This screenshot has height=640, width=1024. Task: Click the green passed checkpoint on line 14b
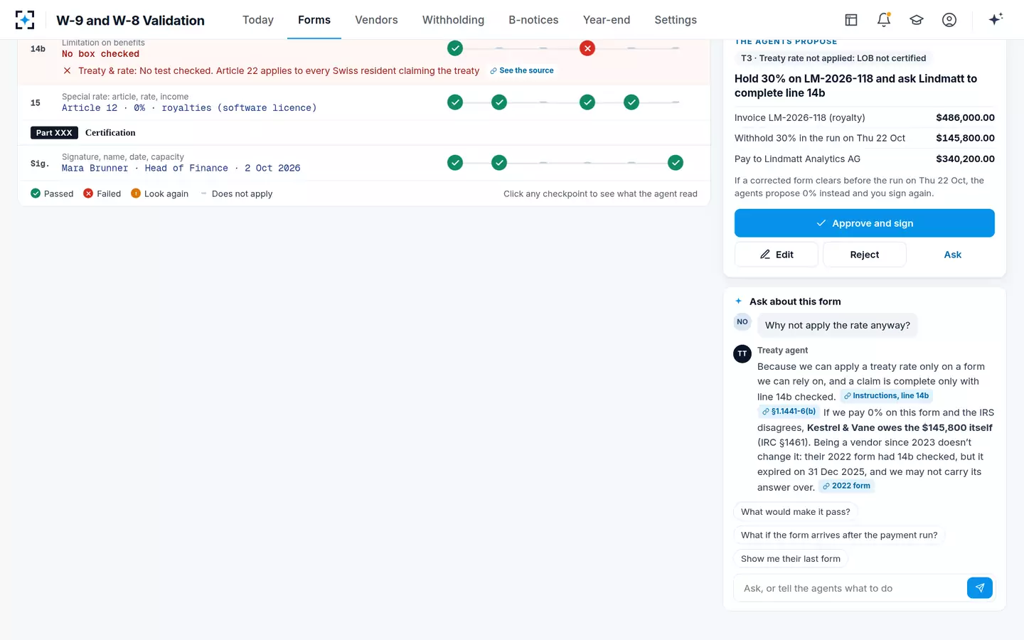pos(455,48)
